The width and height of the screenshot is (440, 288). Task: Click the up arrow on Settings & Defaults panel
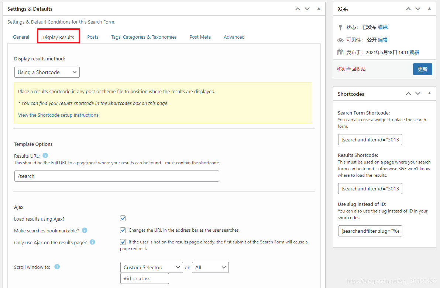point(298,8)
